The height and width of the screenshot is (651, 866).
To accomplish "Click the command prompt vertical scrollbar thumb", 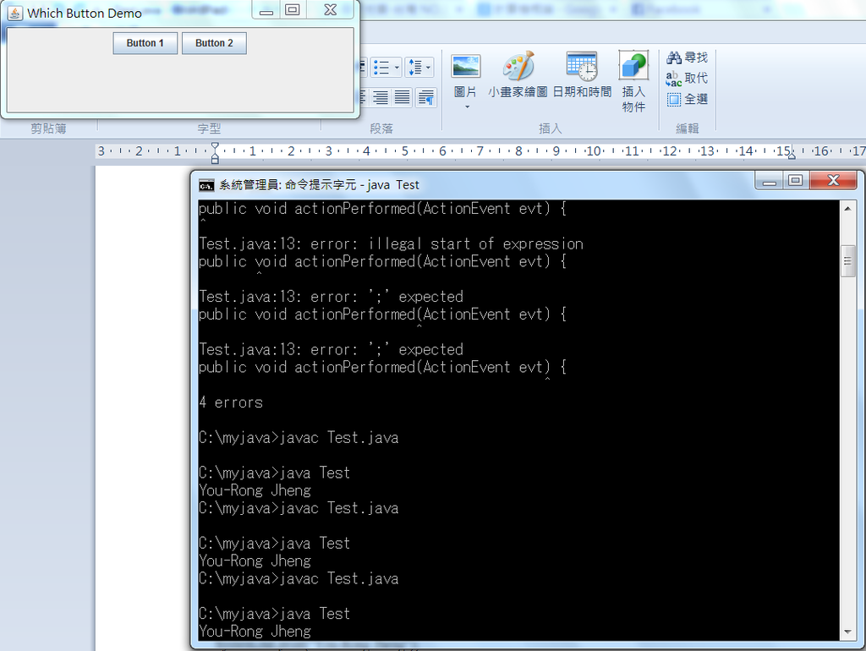I will coord(847,262).
